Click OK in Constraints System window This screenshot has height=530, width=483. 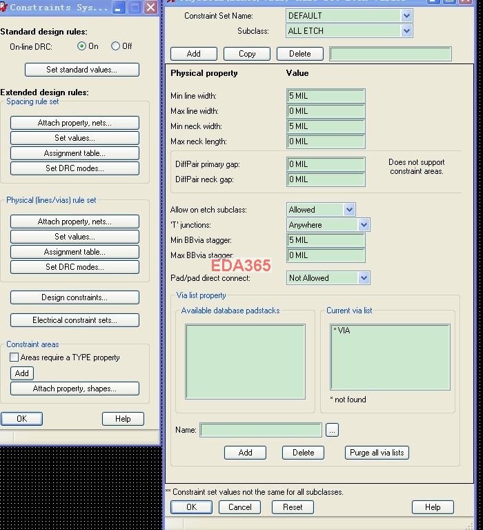point(22,419)
